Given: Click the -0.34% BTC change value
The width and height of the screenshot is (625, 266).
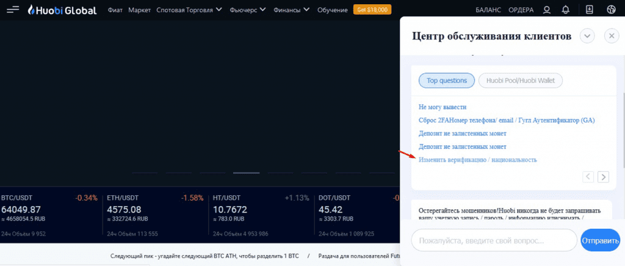Looking at the screenshot, I should coord(86,198).
